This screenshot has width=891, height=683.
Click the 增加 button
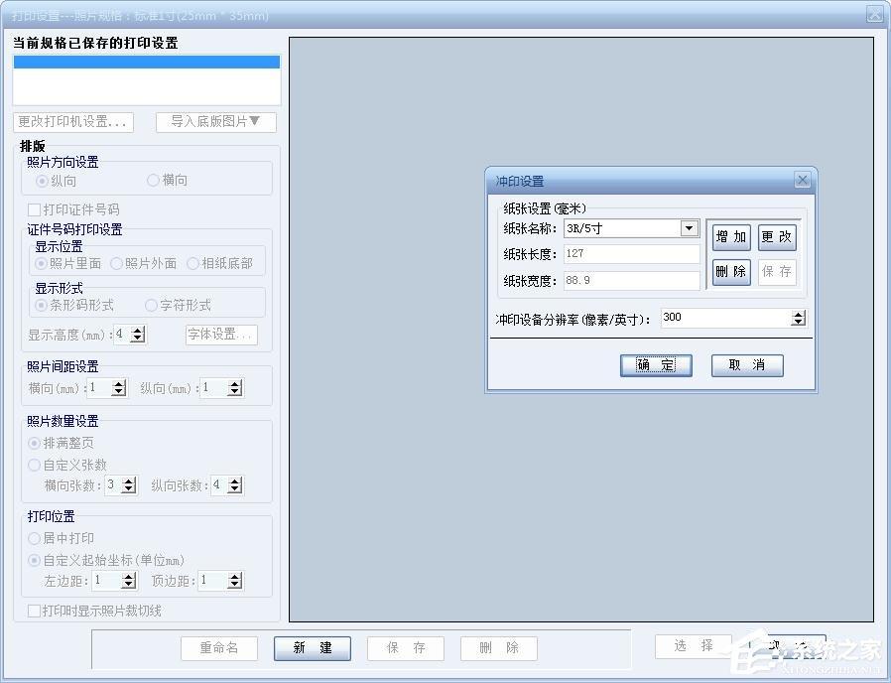pos(731,237)
